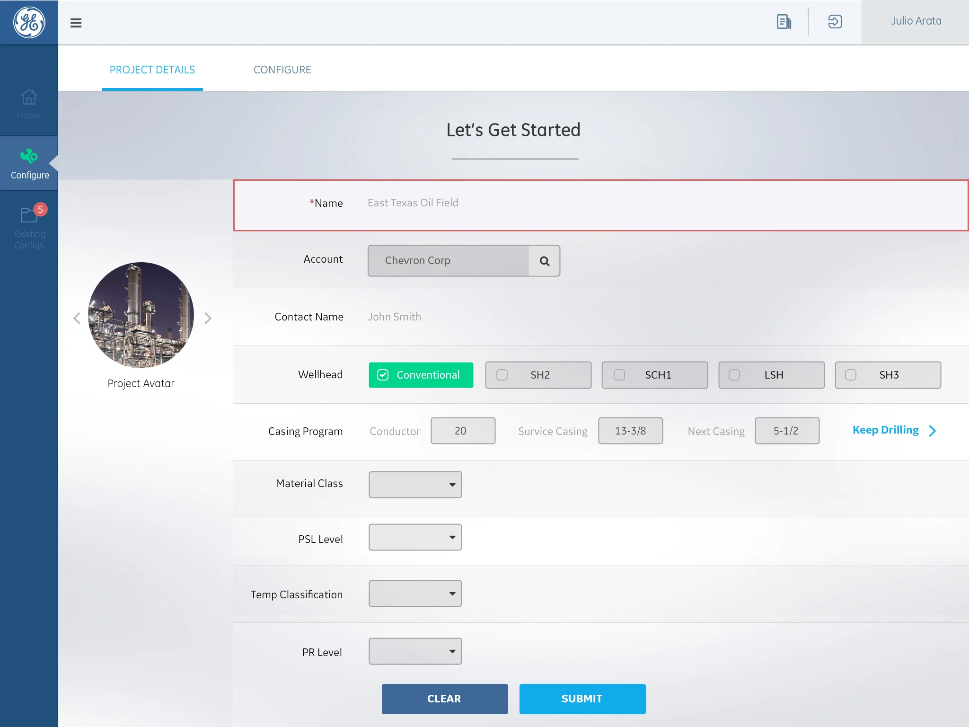Open the hamburger menu icon
The image size is (969, 727).
76,23
